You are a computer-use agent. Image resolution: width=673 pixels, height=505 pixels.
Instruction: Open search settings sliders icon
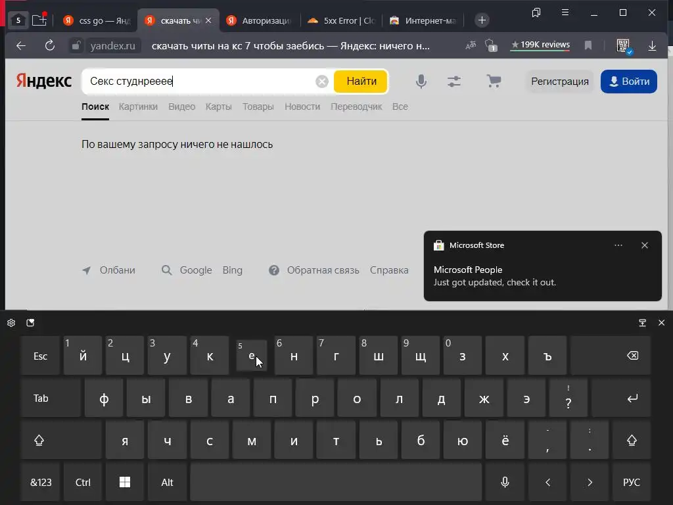click(454, 81)
